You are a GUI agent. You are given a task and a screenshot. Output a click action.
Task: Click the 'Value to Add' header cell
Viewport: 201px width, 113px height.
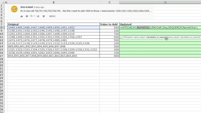[x=110, y=24]
